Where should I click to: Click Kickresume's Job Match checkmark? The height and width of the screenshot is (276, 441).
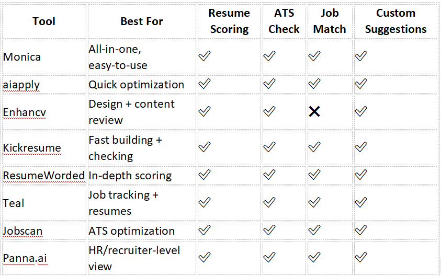[x=314, y=147]
